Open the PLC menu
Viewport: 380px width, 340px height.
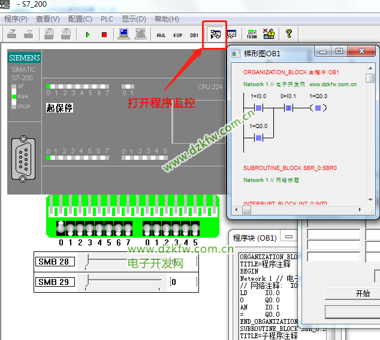[107, 19]
